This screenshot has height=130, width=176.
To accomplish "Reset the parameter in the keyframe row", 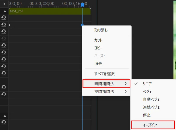I will tap(4, 24).
